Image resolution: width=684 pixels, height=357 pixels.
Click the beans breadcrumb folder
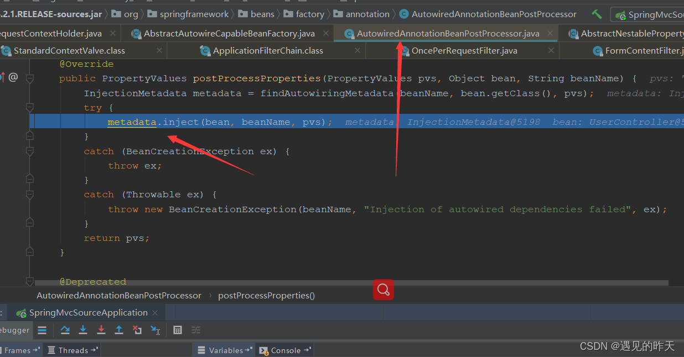[x=256, y=14]
